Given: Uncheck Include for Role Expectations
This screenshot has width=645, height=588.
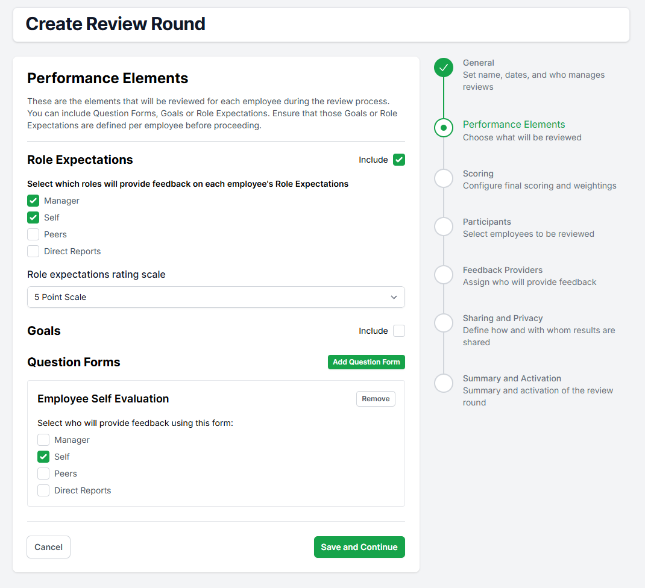Looking at the screenshot, I should click(x=399, y=160).
